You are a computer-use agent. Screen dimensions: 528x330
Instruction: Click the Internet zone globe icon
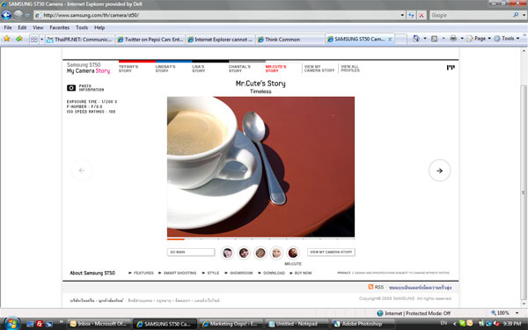tap(380, 313)
